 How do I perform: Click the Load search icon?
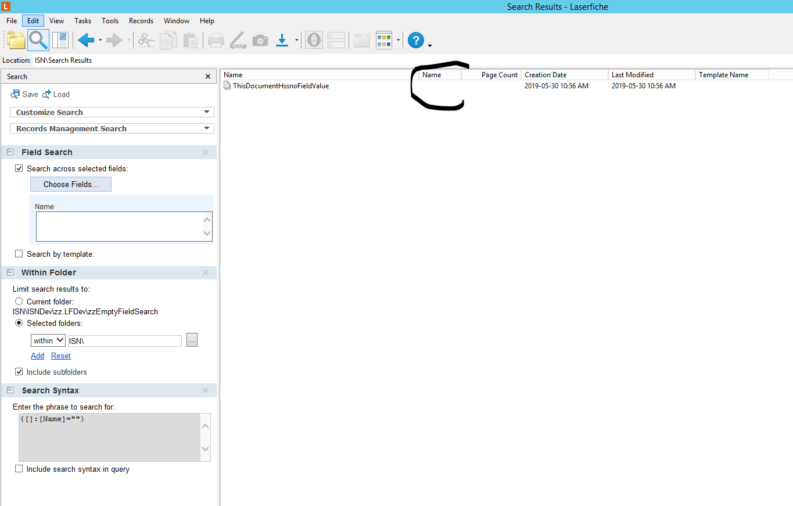tap(46, 94)
